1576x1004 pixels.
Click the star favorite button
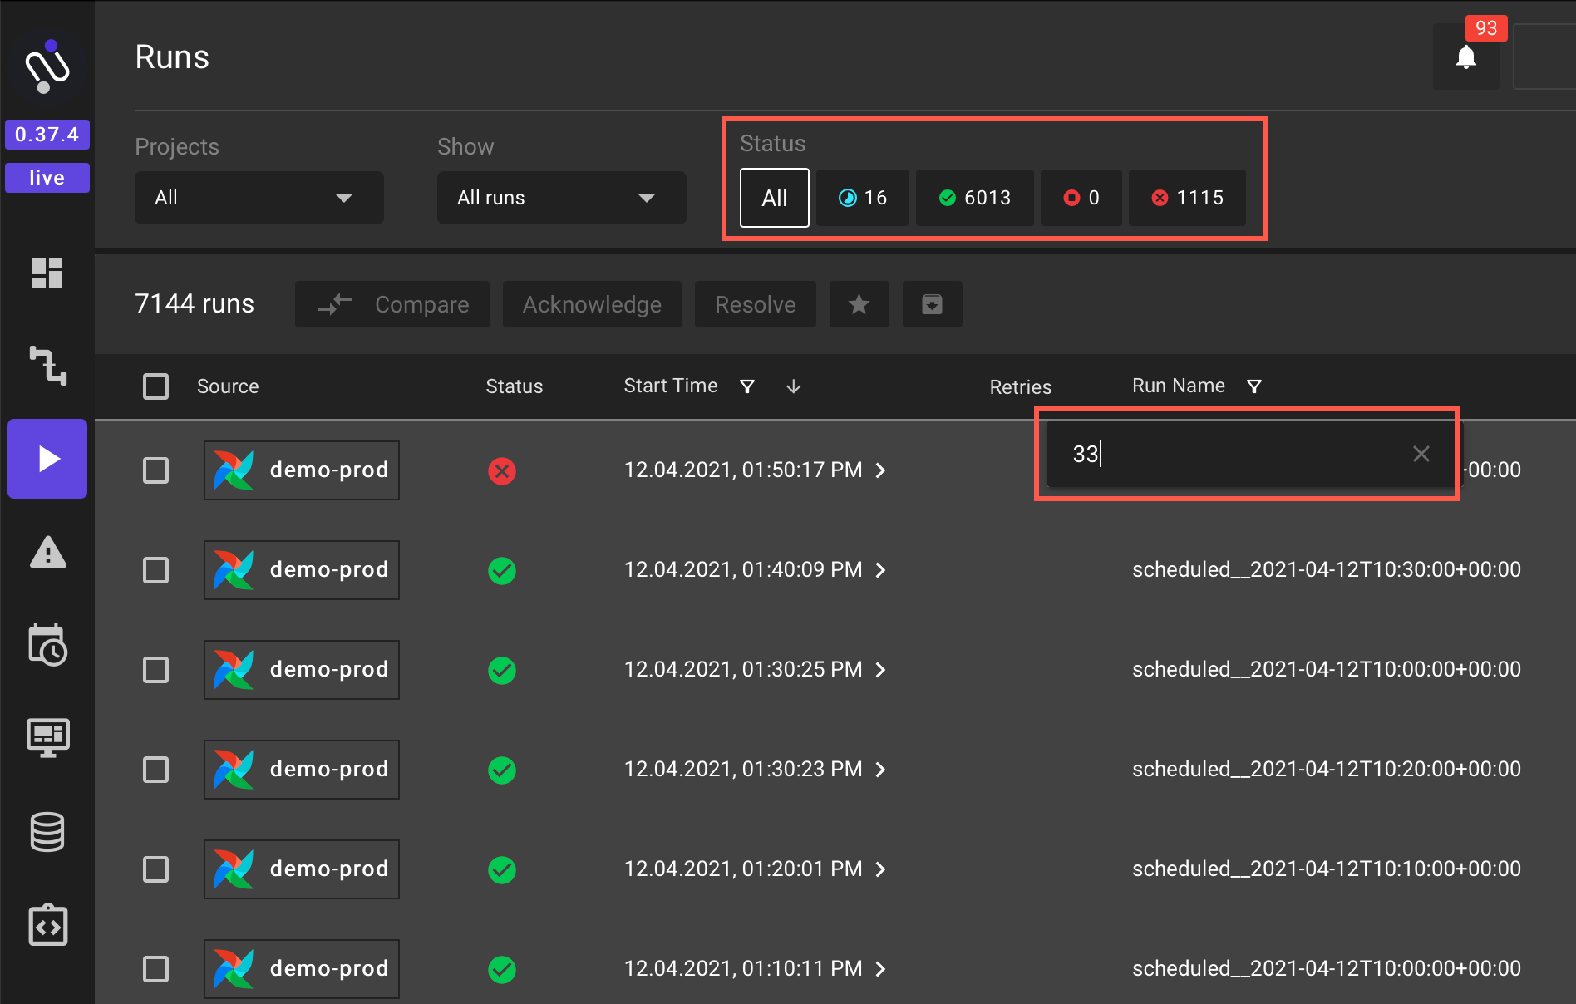(x=859, y=304)
